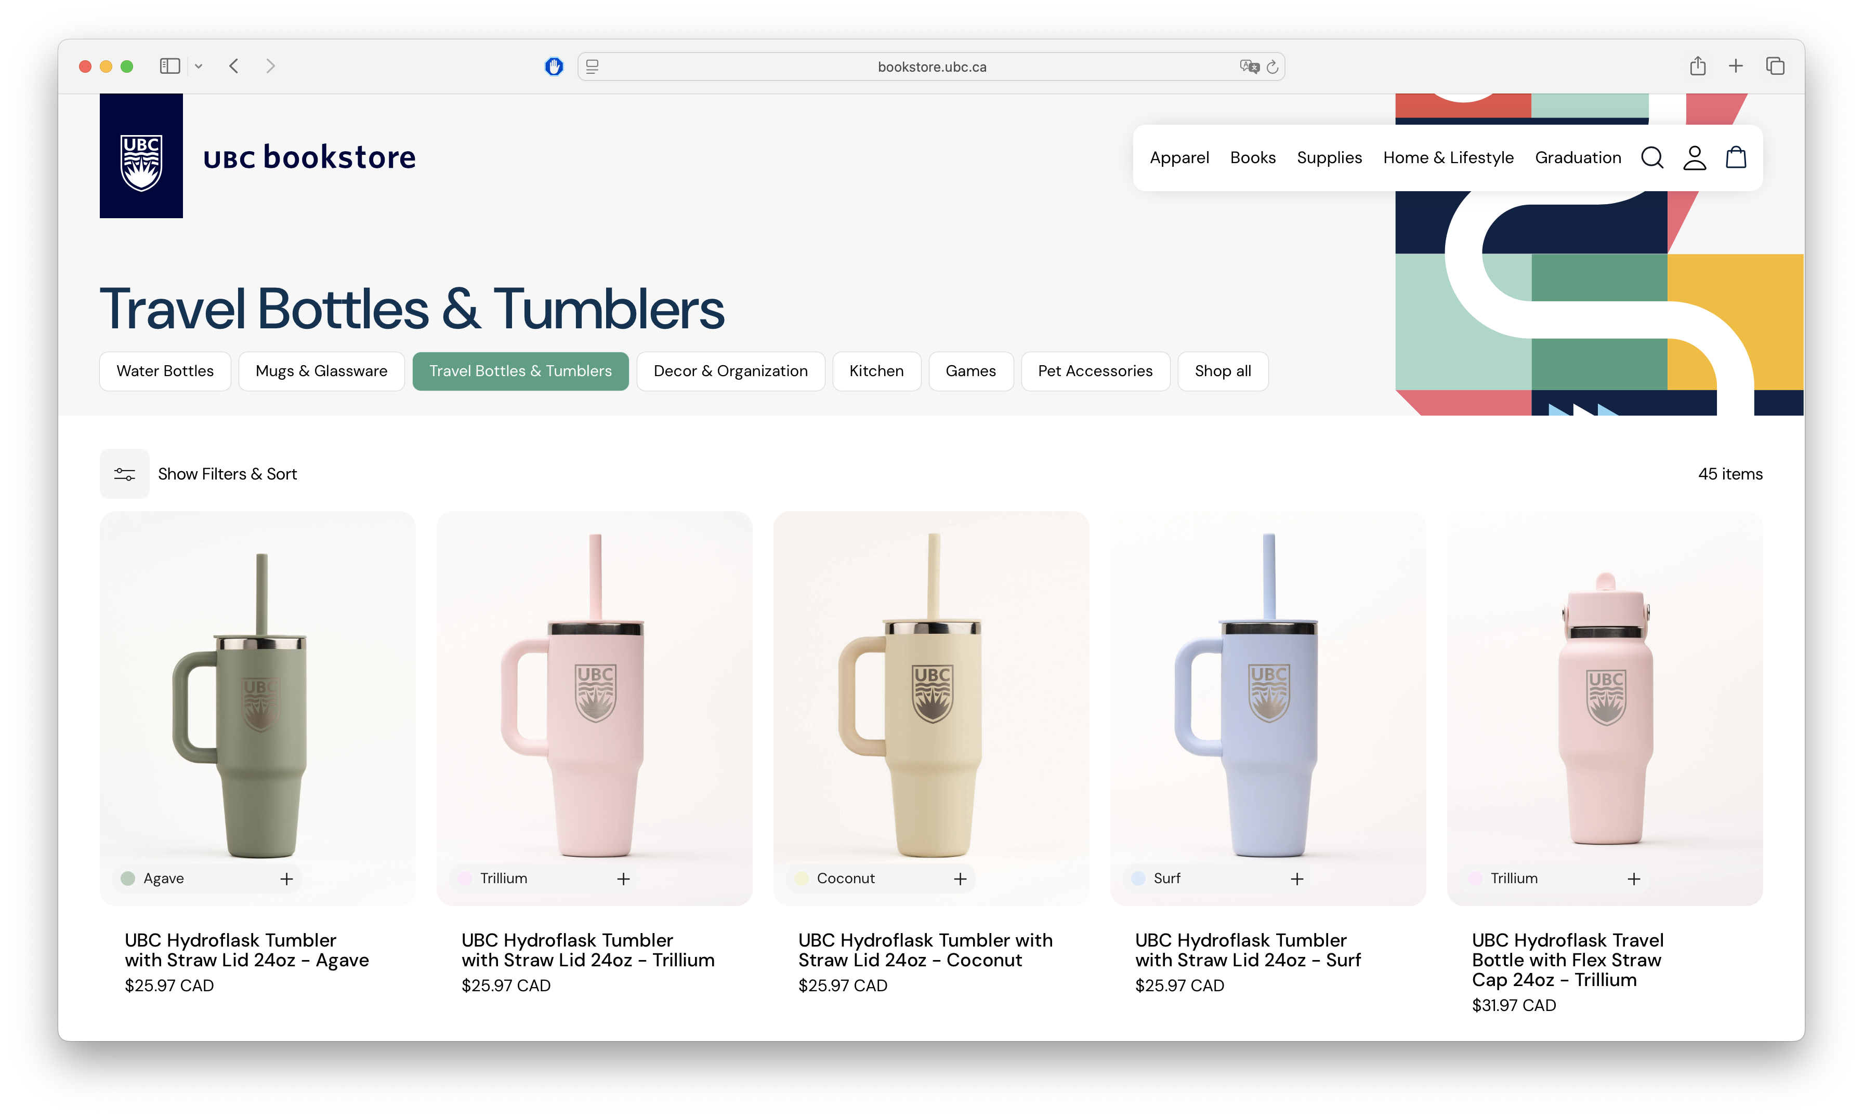
Task: Select the Mugs & Glassware category
Action: (x=321, y=370)
